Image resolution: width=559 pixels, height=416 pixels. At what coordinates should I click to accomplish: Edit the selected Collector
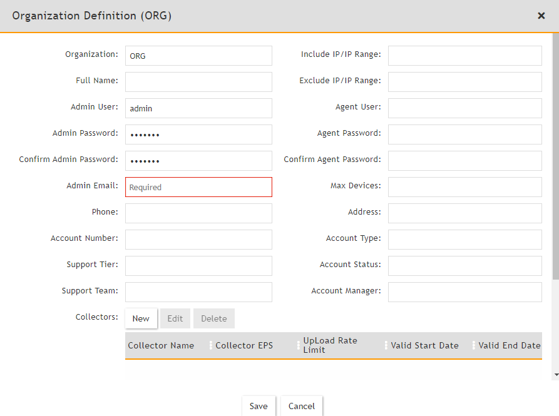(175, 318)
